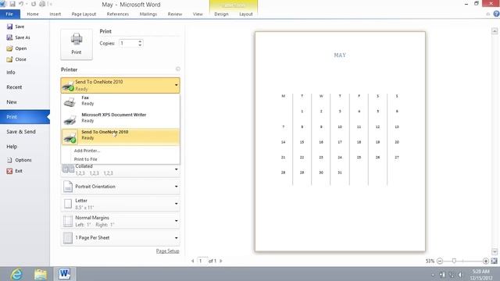Click the preview scrollbar down arrow
Image resolution: width=500 pixels, height=281 pixels.
495,252
